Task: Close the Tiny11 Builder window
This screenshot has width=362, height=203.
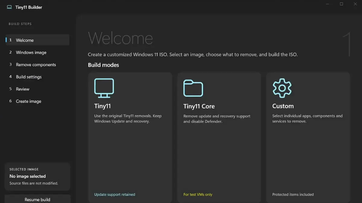Action: tap(355, 4)
